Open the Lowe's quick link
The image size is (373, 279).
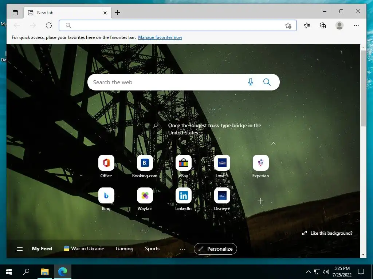pos(222,166)
